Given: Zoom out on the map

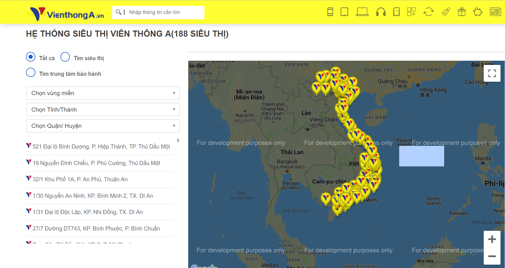Looking at the screenshot, I should pos(492,256).
